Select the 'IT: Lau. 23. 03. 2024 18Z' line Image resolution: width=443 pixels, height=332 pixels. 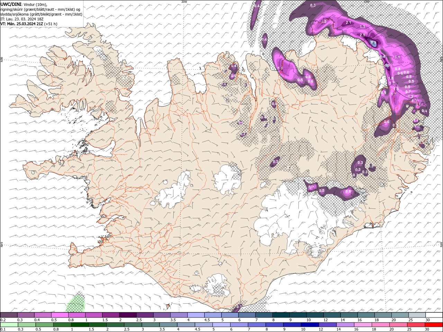[x=22, y=19]
